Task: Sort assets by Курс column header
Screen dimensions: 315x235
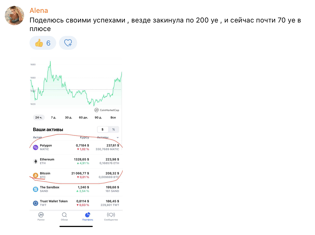Action: [84, 138]
